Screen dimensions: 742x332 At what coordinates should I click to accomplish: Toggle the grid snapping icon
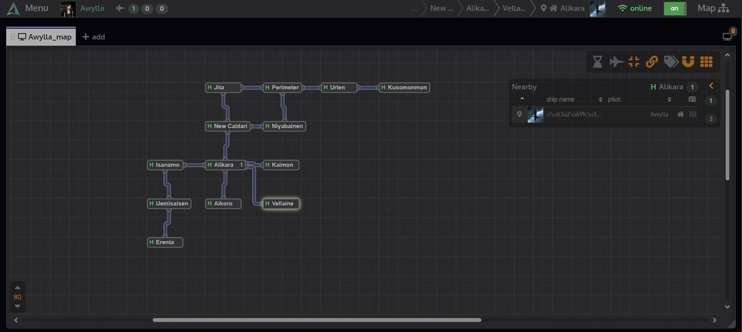[706, 61]
